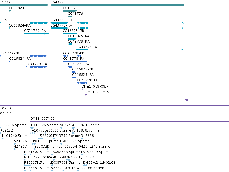
Task: Click protein CG43778-PD label
Action: pos(74,53)
